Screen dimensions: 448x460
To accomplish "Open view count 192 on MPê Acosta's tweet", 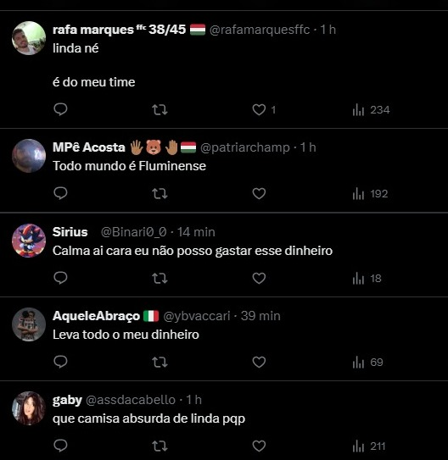I will (370, 194).
